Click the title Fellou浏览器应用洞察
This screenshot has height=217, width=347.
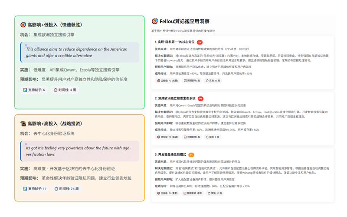pos(184,21)
